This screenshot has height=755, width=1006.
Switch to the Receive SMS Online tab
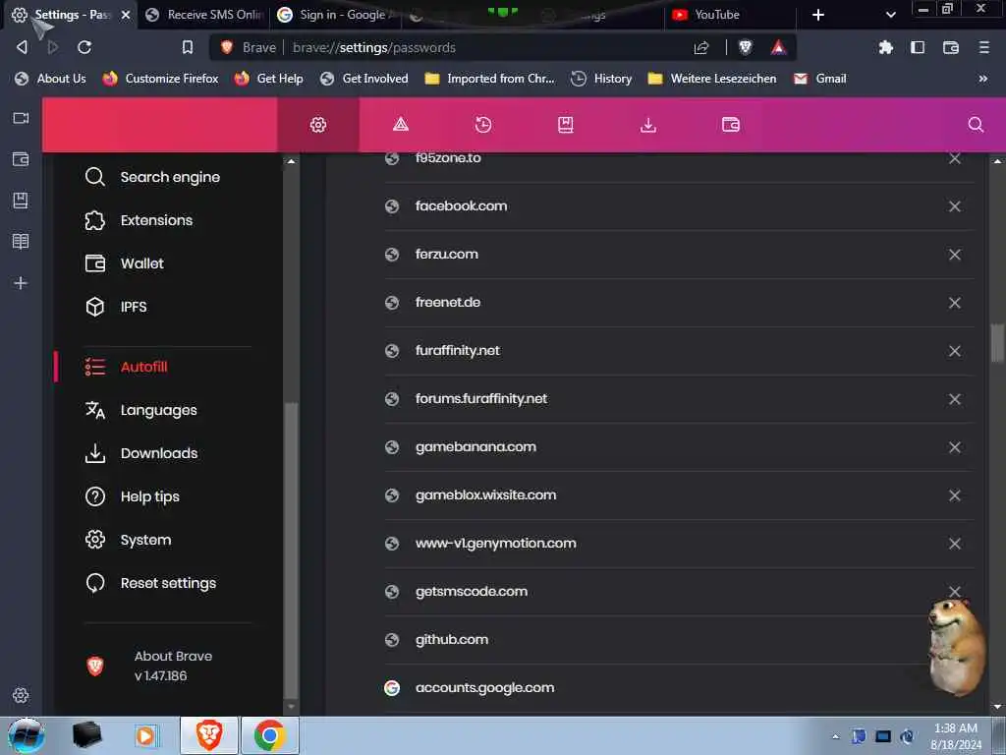(x=204, y=14)
